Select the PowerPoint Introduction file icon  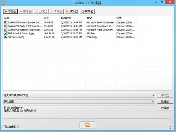(6, 26)
